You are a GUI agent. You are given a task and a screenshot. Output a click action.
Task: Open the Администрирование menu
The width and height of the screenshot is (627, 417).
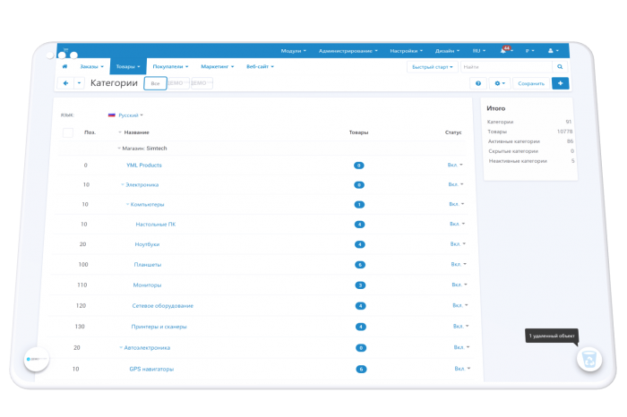click(348, 51)
